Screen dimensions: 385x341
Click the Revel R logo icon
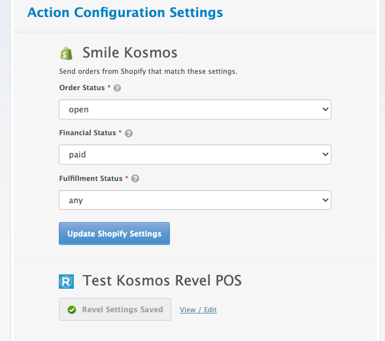(66, 282)
